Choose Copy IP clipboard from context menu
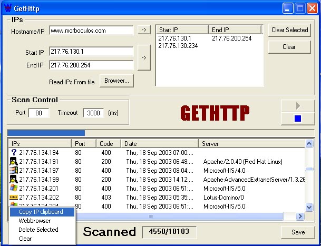 (41, 212)
